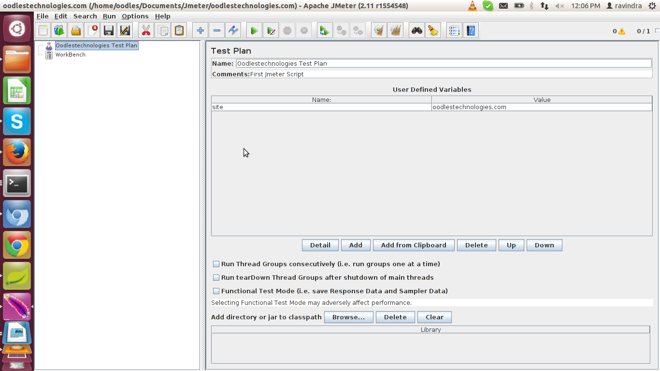Click the Remote stop all icon
This screenshot has height=371, width=660.
pyautogui.click(x=342, y=31)
